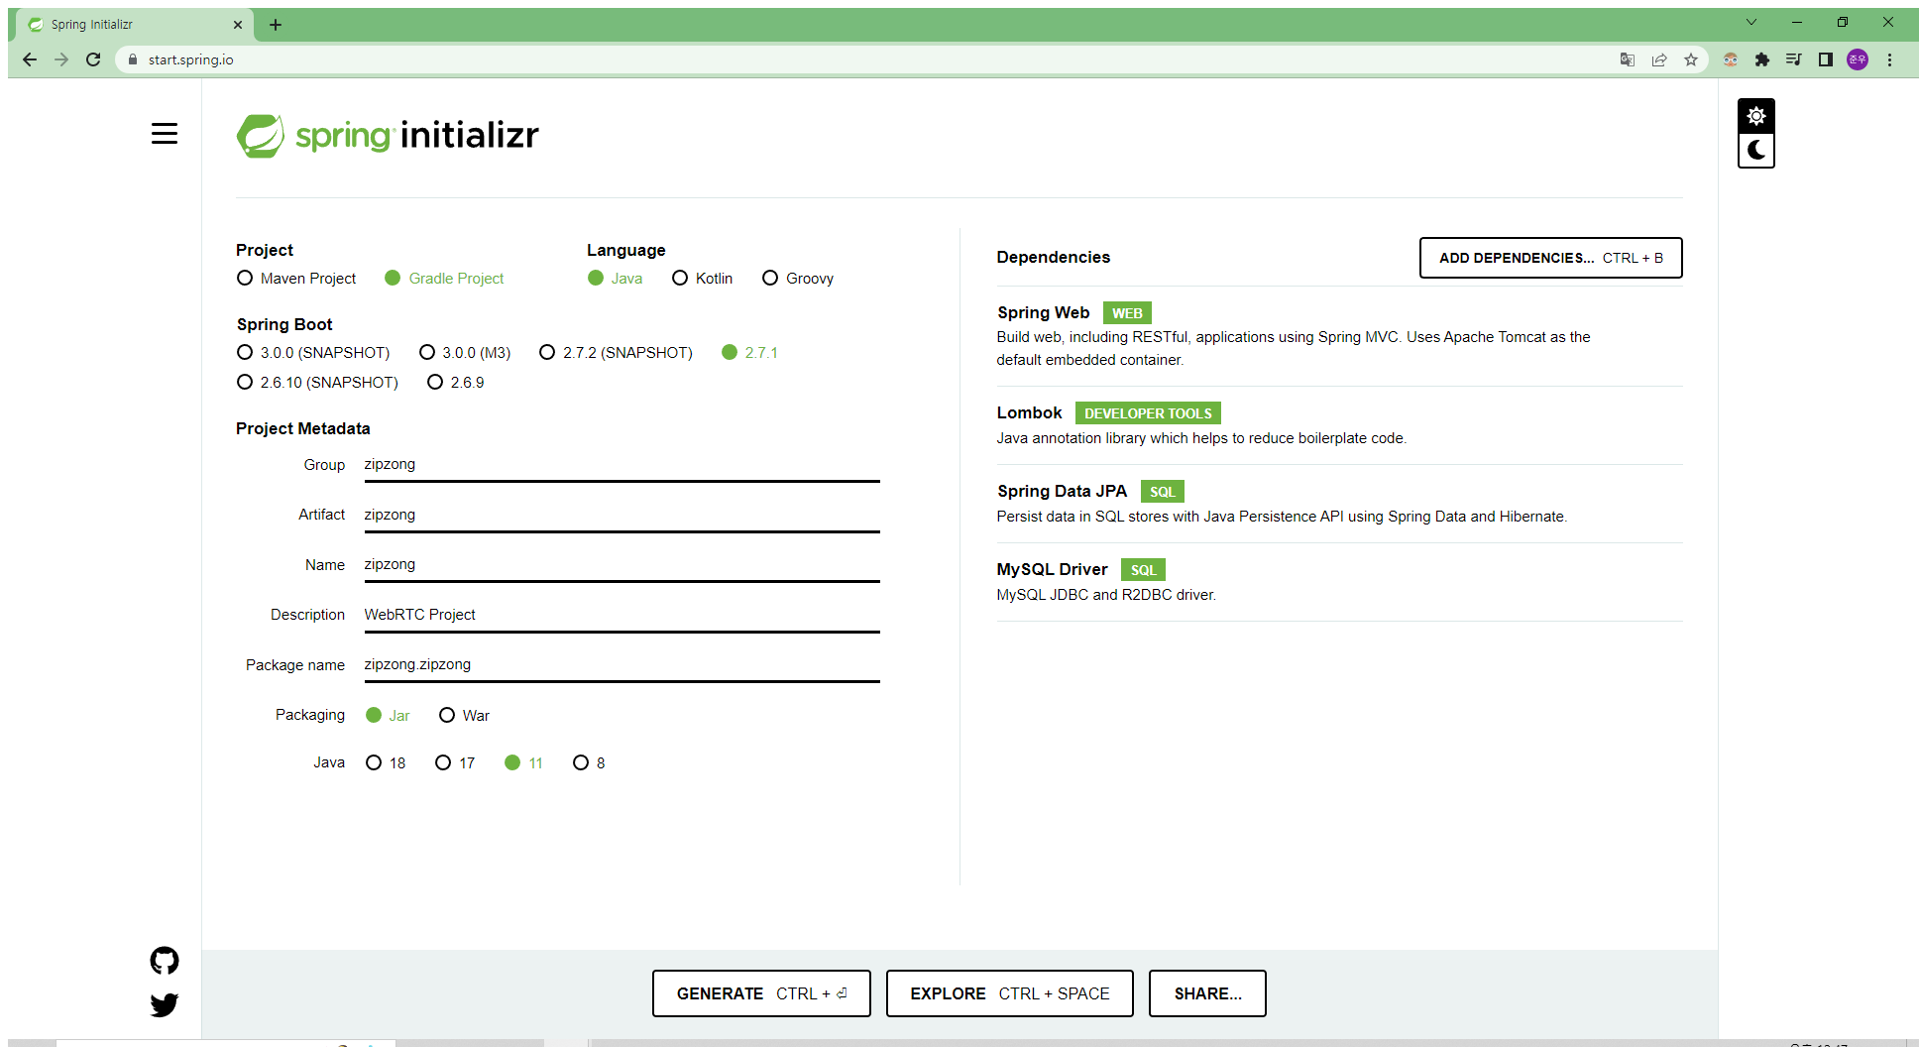The height and width of the screenshot is (1047, 1919).
Task: Click the DEVELOPER TOOLS tag badge
Action: click(x=1148, y=413)
